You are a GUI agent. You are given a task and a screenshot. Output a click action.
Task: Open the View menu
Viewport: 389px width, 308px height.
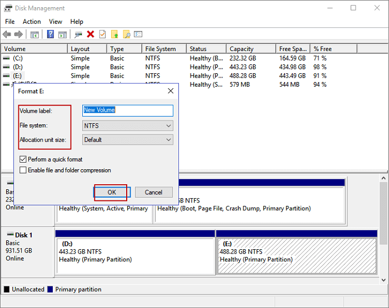56,22
